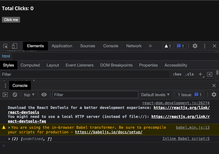Close the DevTools panel
219x154 pixels.
click(214, 46)
